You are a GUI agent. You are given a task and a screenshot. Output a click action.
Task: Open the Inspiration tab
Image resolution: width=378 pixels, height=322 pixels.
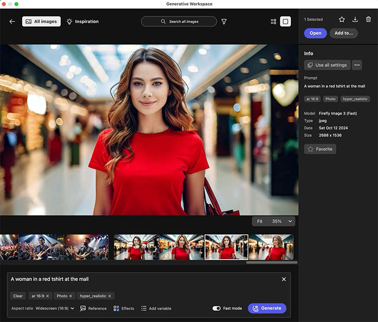click(83, 22)
